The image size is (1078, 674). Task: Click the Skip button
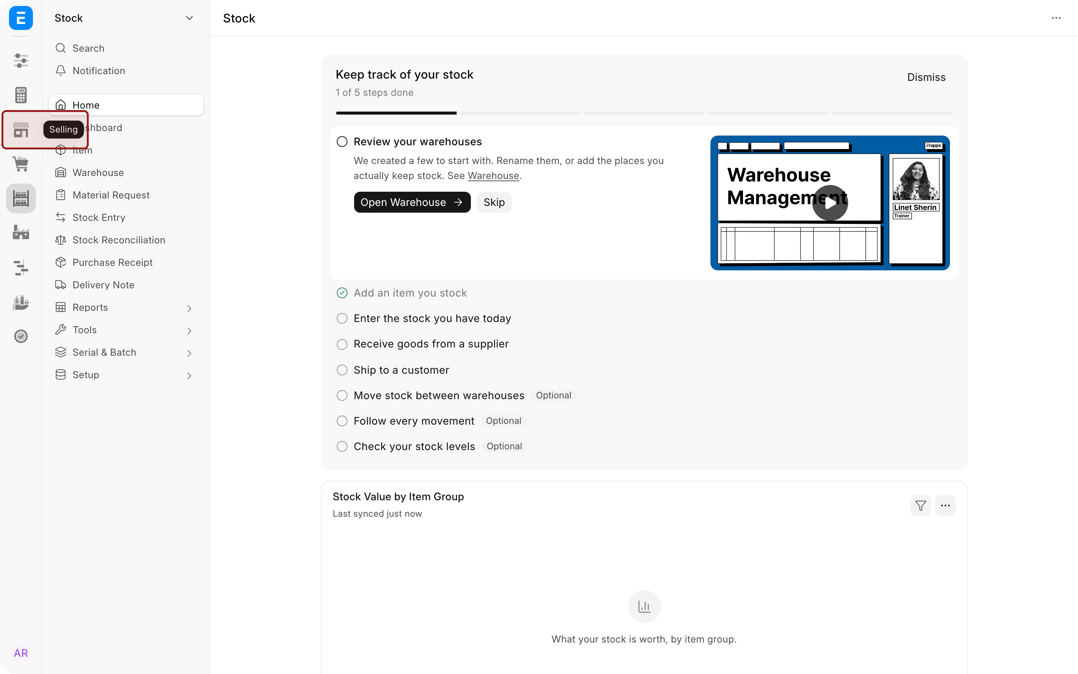coord(494,202)
